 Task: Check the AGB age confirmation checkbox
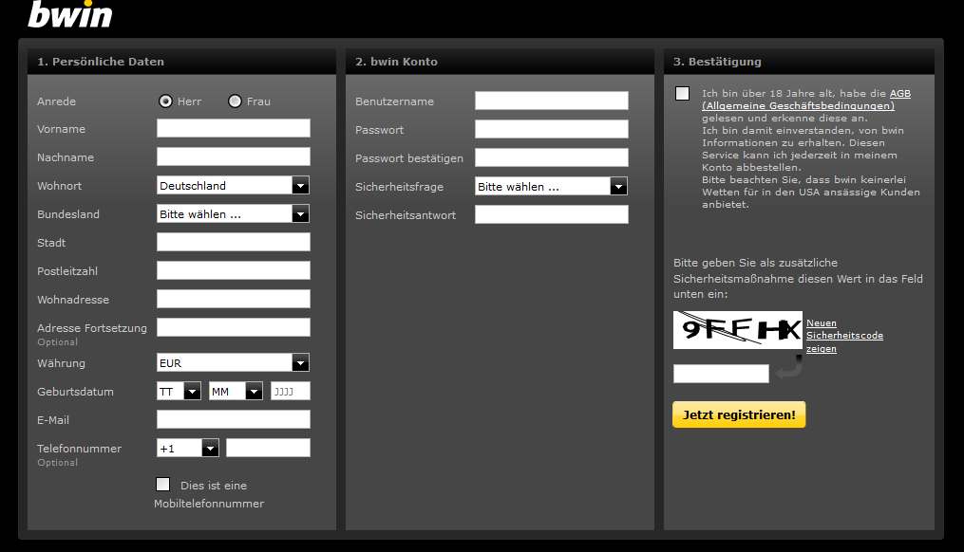click(683, 93)
